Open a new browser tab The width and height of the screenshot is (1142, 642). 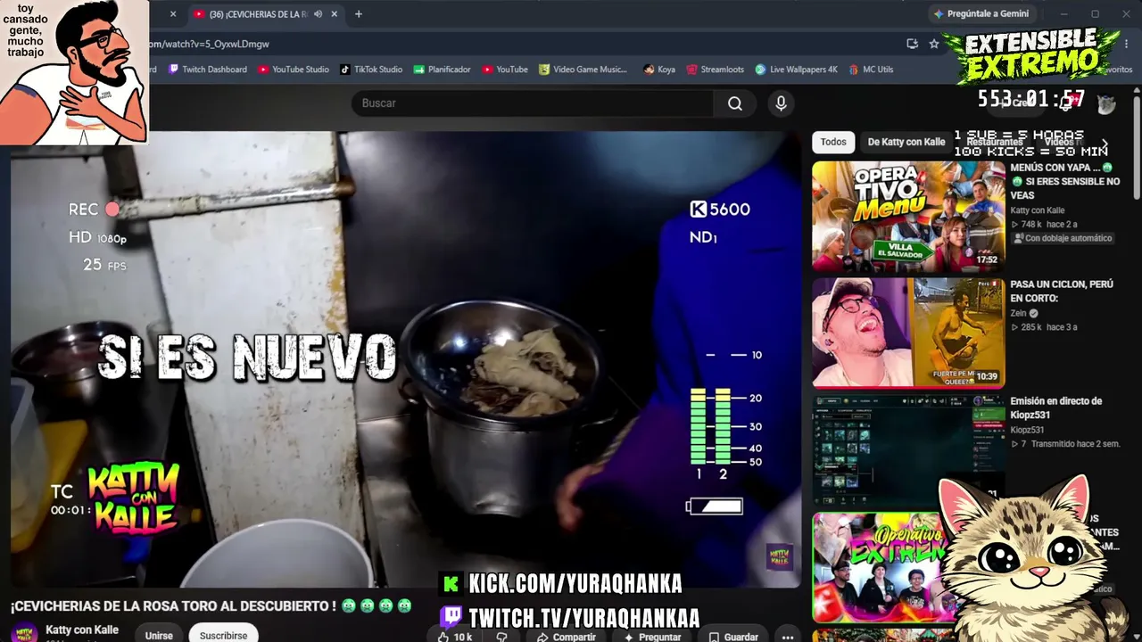click(x=359, y=14)
